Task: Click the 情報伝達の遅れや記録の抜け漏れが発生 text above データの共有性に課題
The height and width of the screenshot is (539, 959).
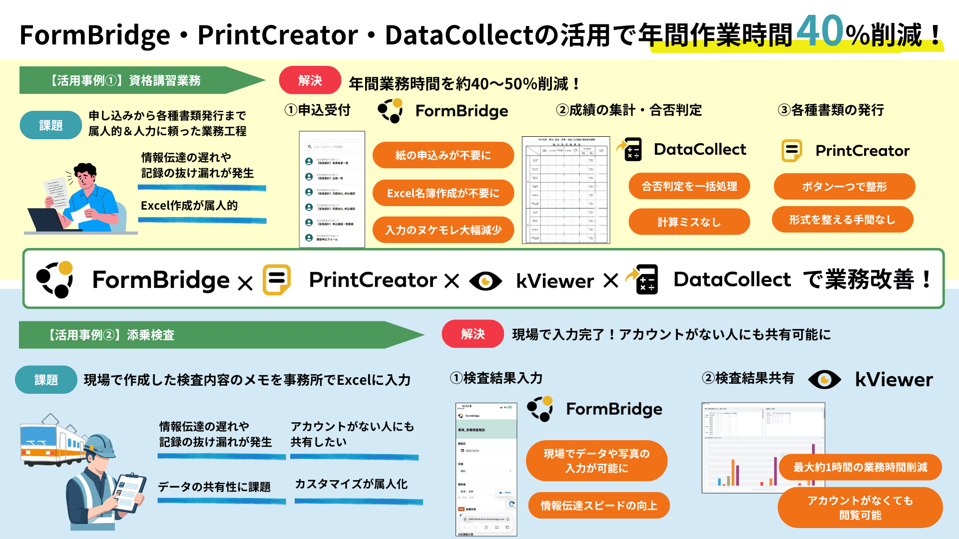Action: tap(215, 434)
